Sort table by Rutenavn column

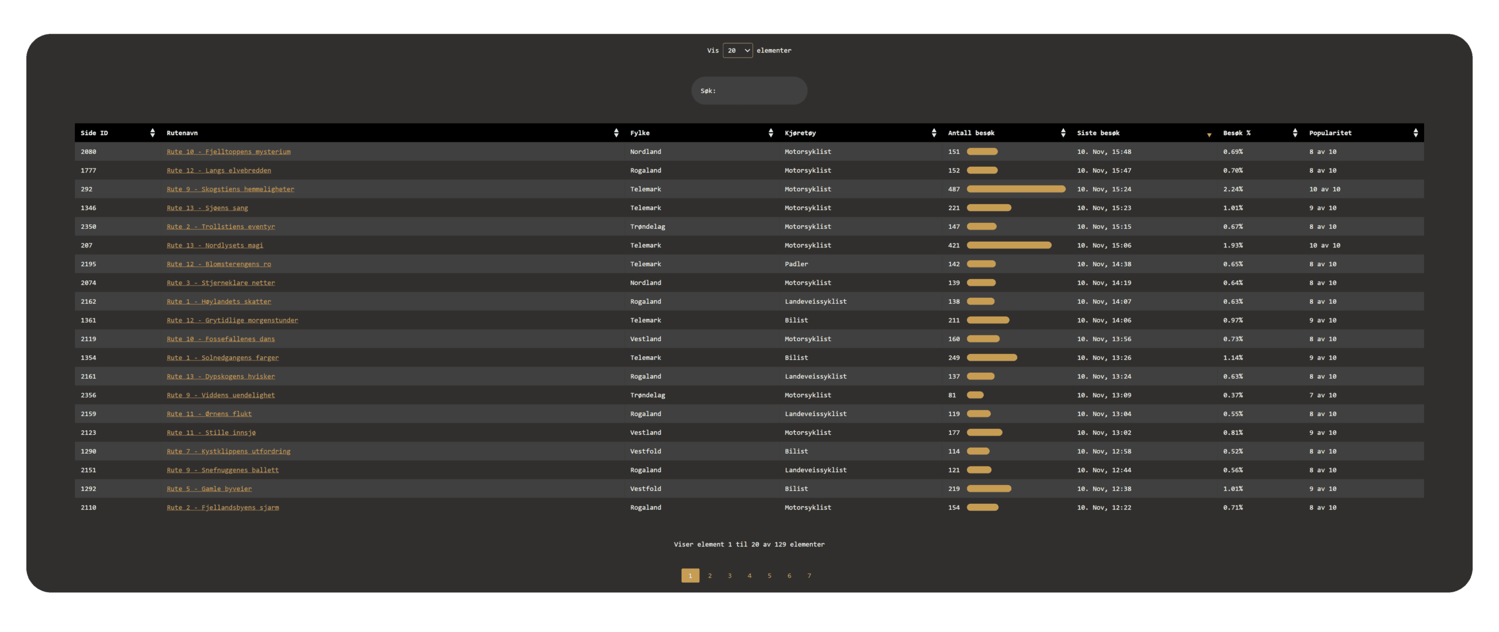click(392, 133)
